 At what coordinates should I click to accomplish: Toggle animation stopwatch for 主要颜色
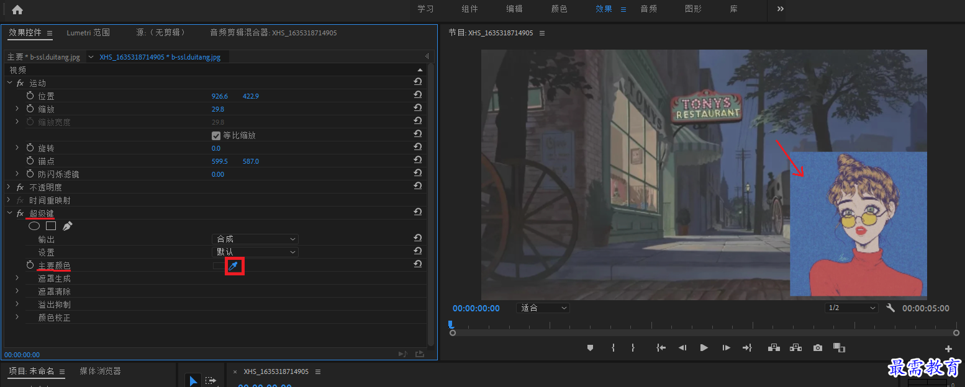pyautogui.click(x=30, y=265)
